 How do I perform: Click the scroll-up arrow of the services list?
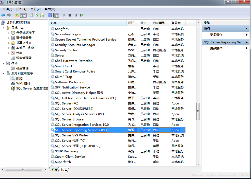pyautogui.click(x=198, y=22)
